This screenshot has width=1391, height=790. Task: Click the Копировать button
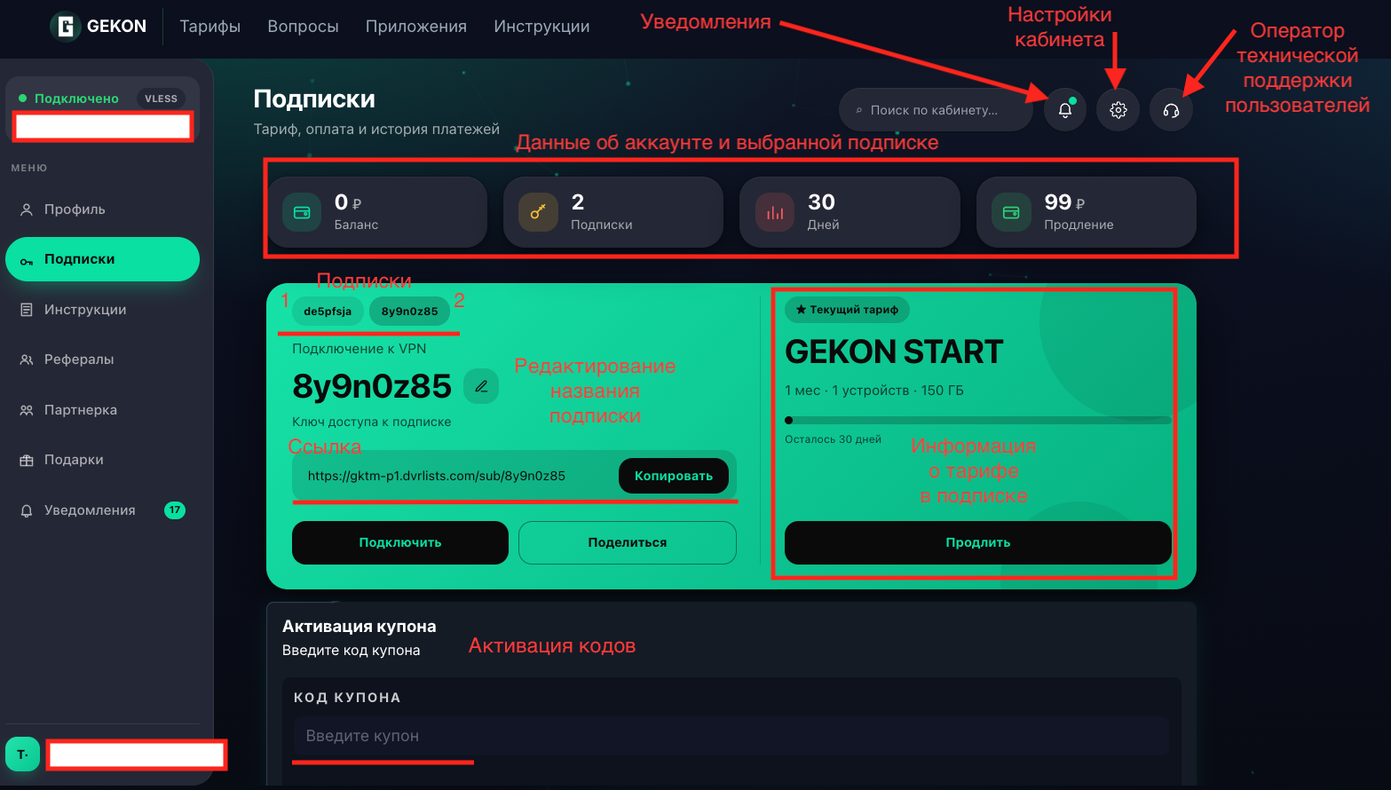[x=674, y=476]
